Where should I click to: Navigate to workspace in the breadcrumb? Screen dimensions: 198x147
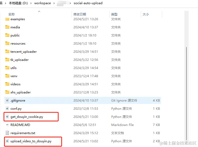click(x=42, y=3)
